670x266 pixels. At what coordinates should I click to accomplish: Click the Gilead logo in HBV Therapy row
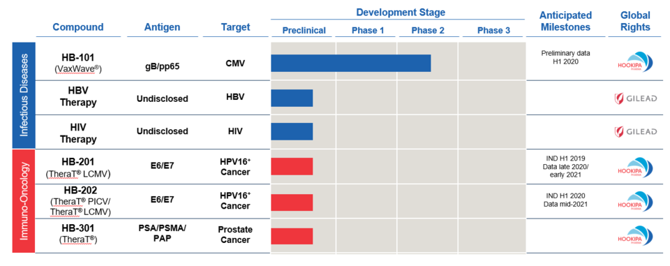pos(635,98)
